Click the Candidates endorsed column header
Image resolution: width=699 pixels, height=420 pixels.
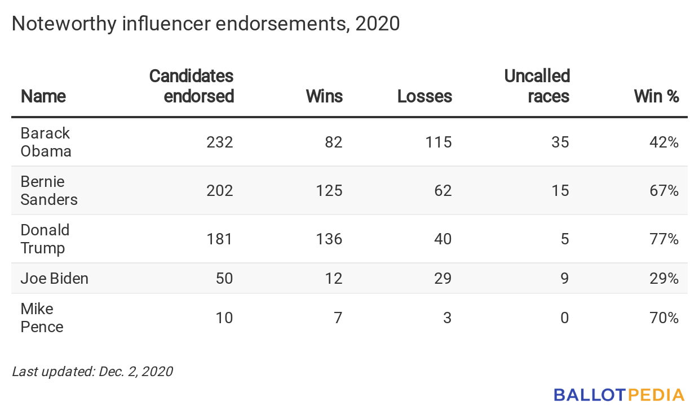192,86
